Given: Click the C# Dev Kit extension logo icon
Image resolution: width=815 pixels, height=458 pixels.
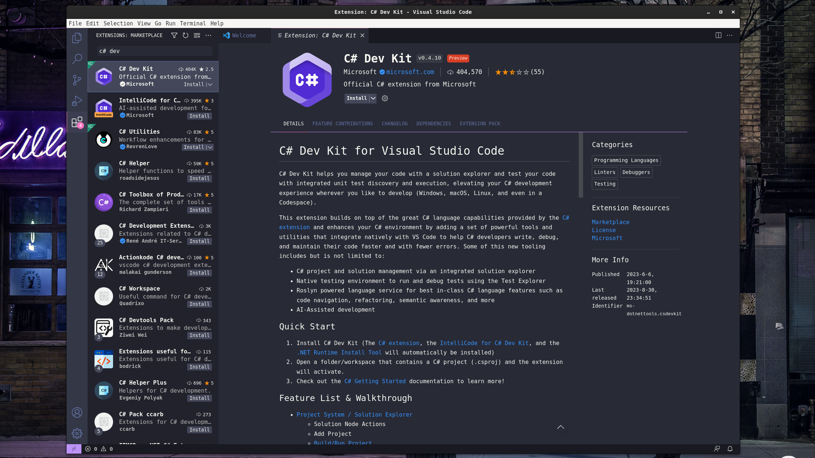Looking at the screenshot, I should 307,80.
